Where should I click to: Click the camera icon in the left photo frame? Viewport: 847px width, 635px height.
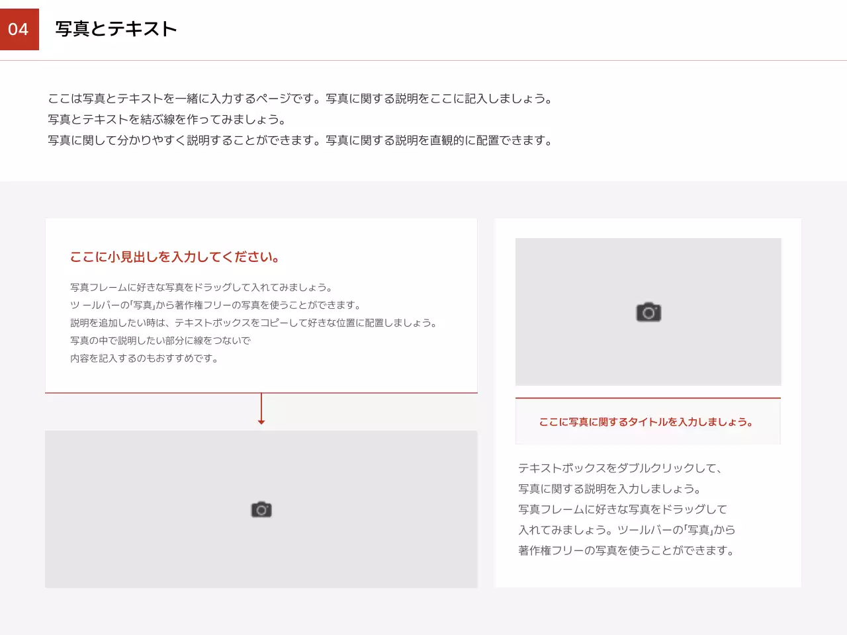(261, 509)
